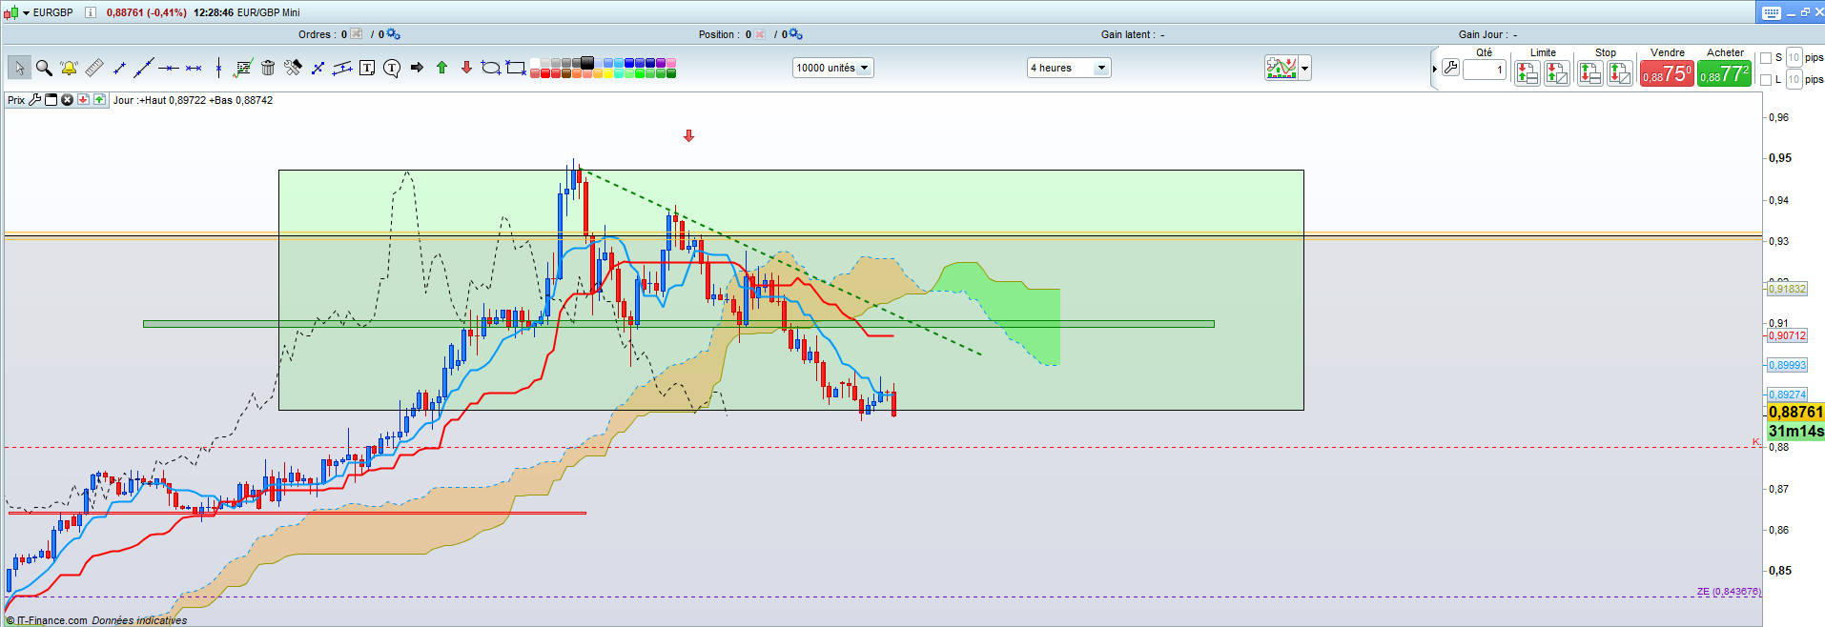
Task: Choose the green up arrow drawing tool
Action: coord(441,68)
